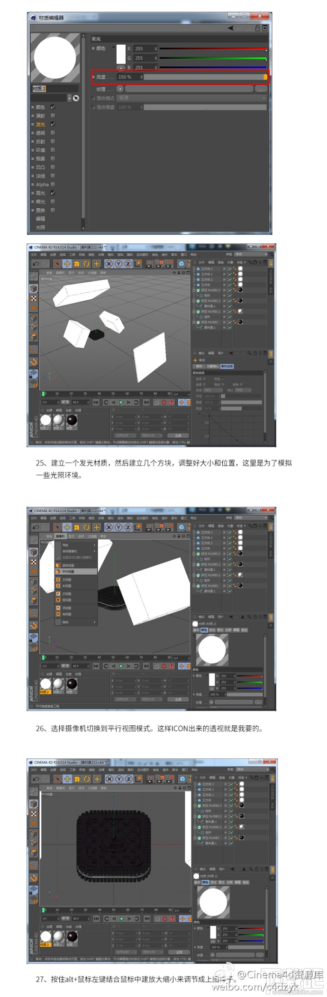Toggle X axis lock in step 25 screenshot
327x997 pixels.
click(x=109, y=264)
